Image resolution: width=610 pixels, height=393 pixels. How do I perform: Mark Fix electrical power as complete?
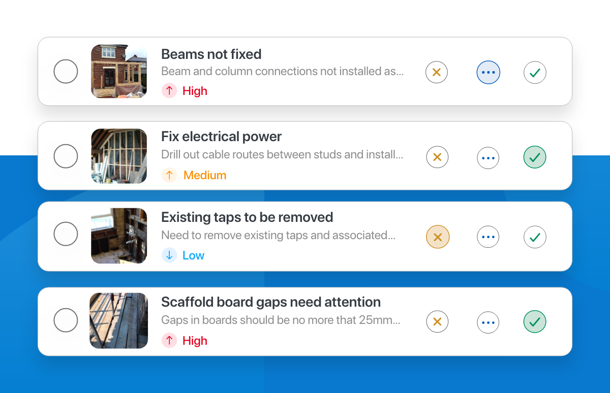tap(535, 157)
